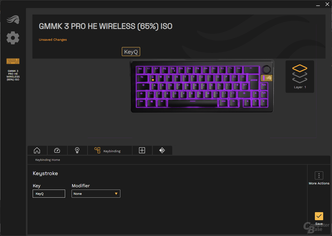Click the rotary knob on keyboard preview
332x236 pixels.
click(x=266, y=70)
